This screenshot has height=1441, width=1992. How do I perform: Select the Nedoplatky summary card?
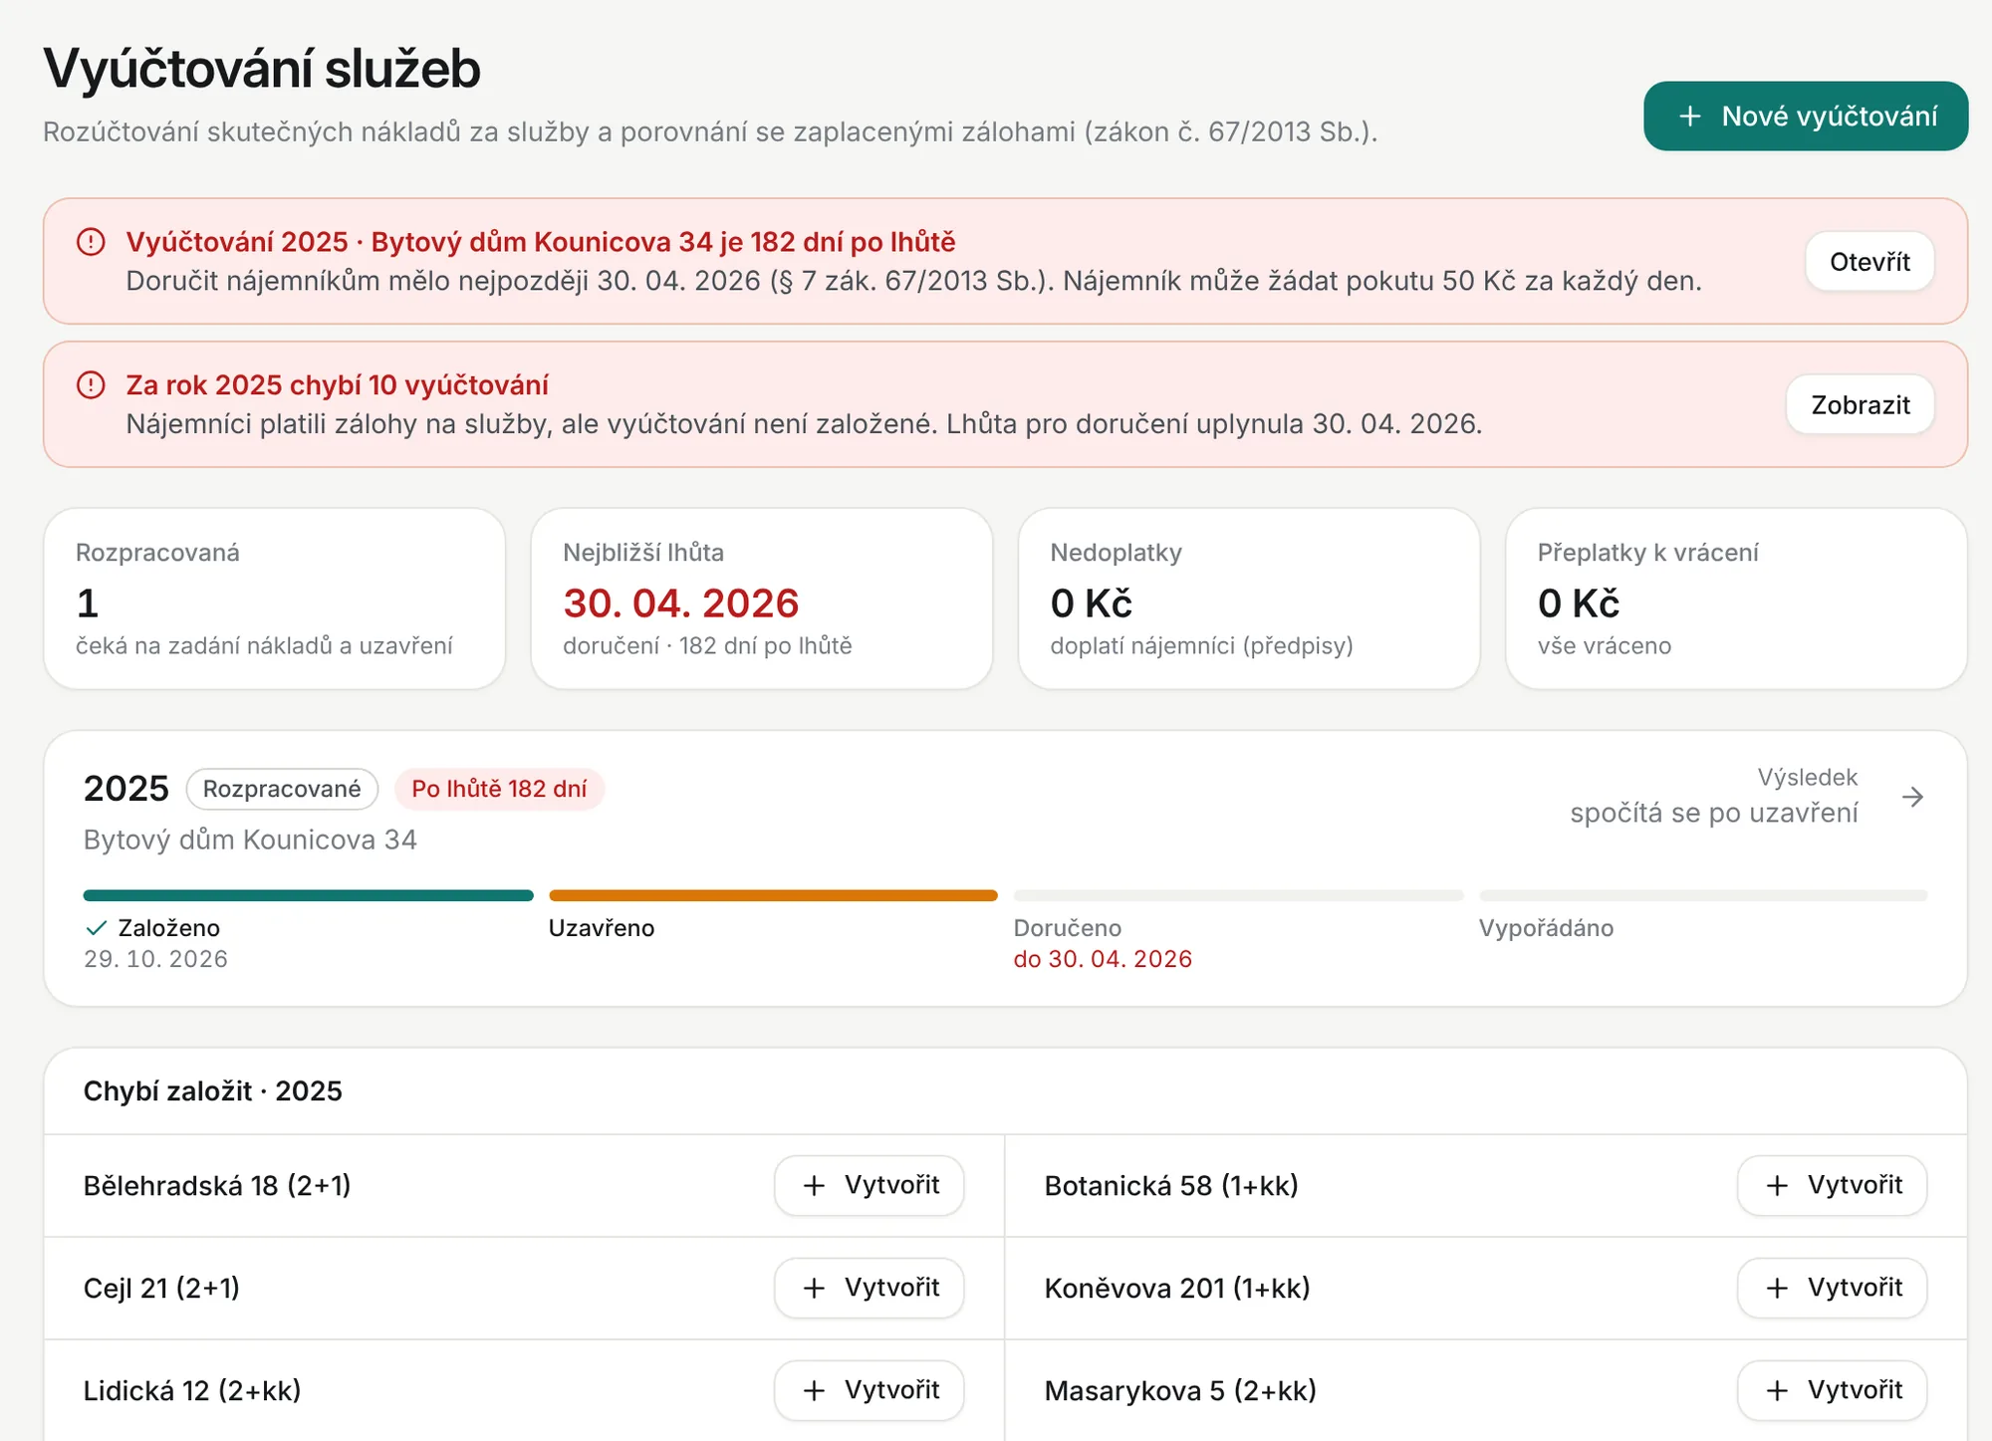click(1249, 599)
